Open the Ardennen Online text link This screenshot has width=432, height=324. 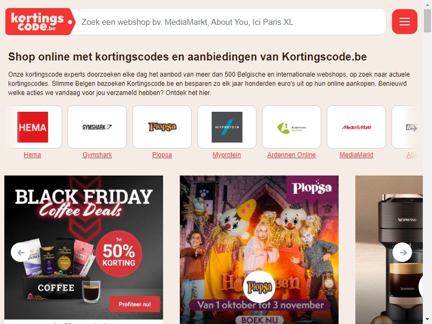pyautogui.click(x=292, y=155)
